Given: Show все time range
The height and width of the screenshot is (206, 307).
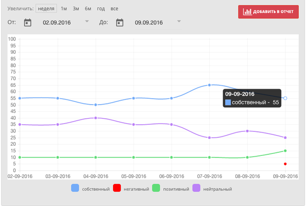Looking at the screenshot, I should 114,9.
